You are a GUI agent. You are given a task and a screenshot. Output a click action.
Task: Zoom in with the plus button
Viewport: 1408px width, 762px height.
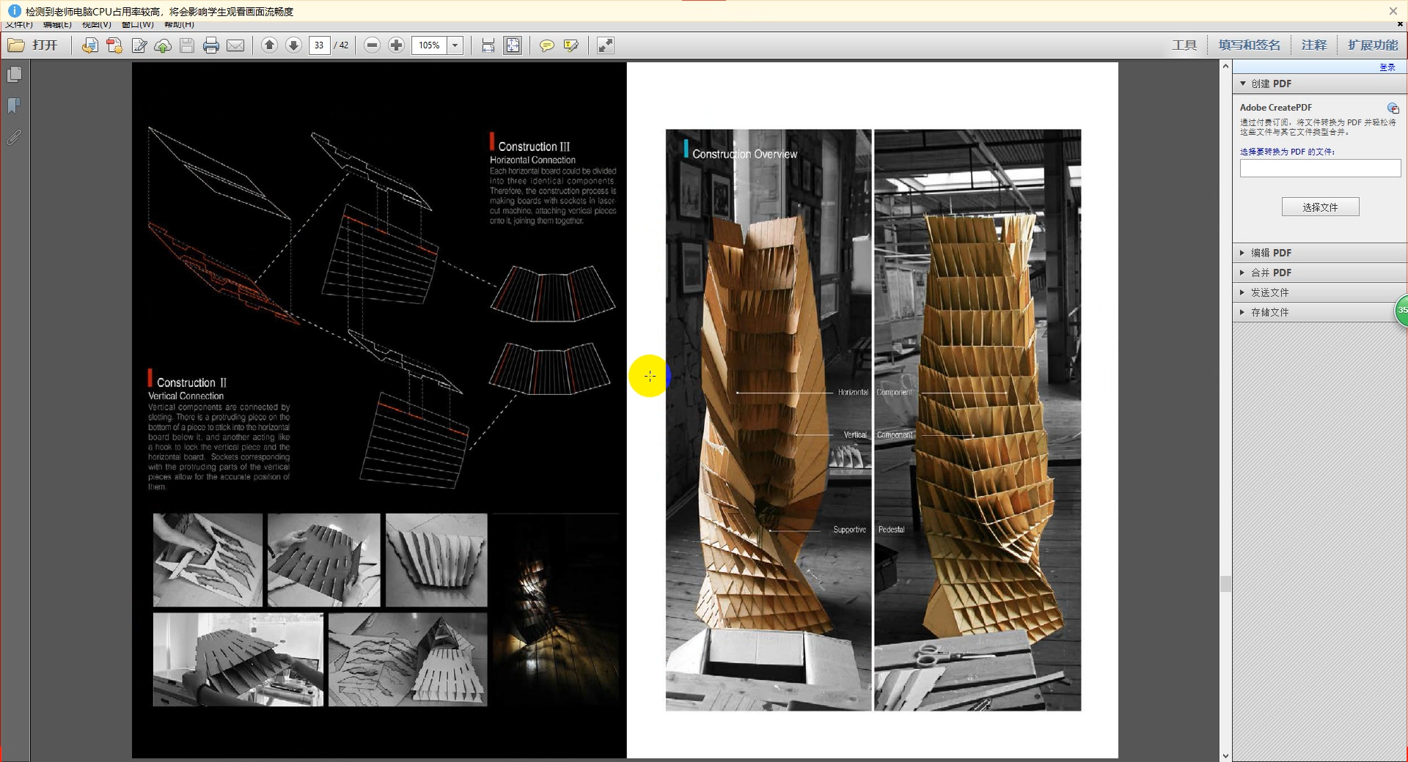(396, 45)
